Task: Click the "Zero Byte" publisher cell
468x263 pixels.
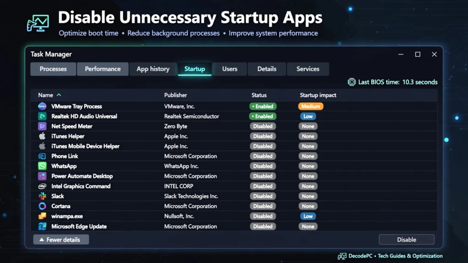Action: [x=175, y=126]
